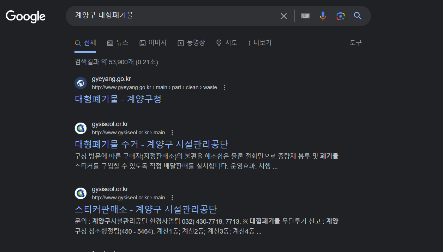Expand more search categories via 더보기
This screenshot has width=443, height=252.
pyautogui.click(x=259, y=42)
